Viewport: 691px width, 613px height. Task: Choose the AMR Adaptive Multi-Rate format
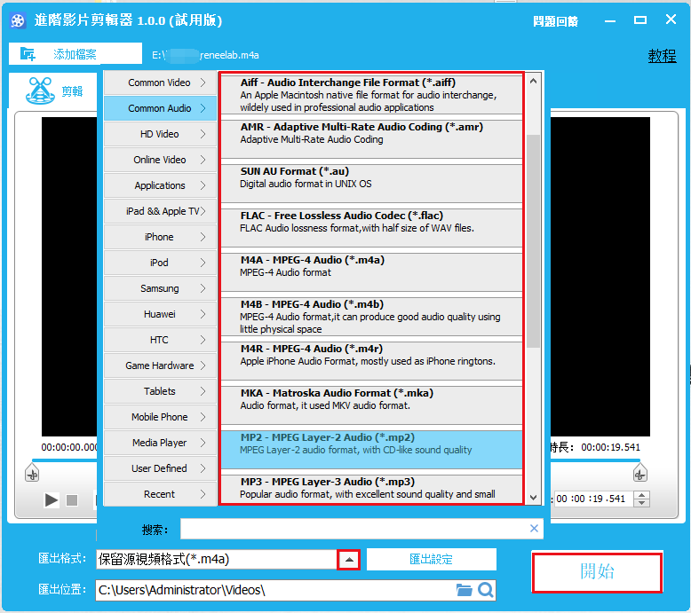pyautogui.click(x=371, y=139)
